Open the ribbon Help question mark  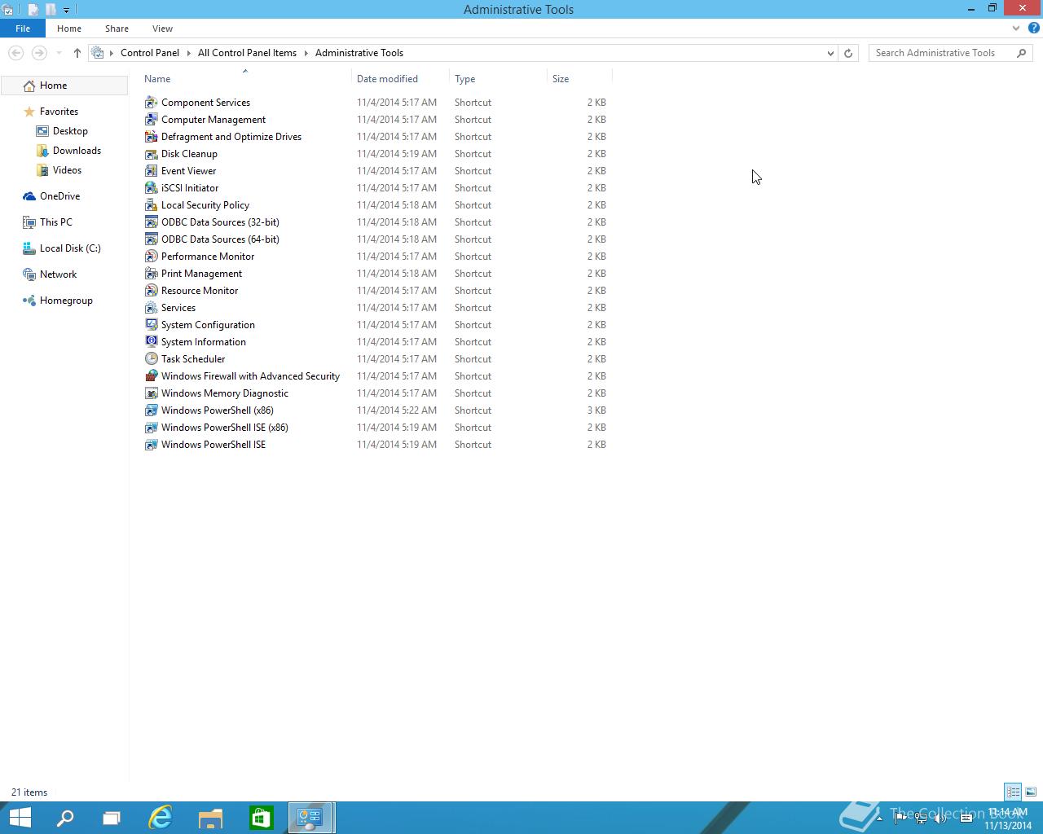1033,29
